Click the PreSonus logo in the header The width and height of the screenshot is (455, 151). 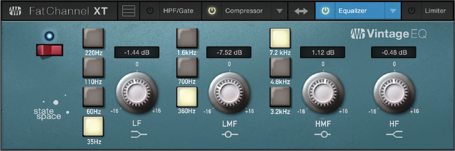16,11
